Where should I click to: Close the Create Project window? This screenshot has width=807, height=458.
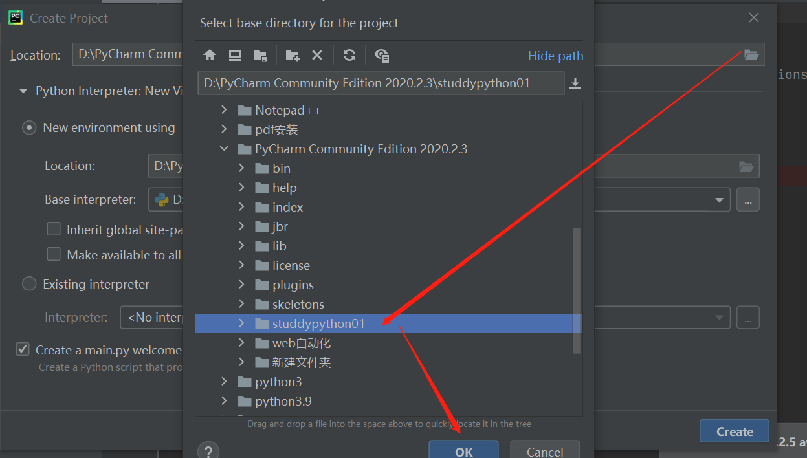point(754,18)
